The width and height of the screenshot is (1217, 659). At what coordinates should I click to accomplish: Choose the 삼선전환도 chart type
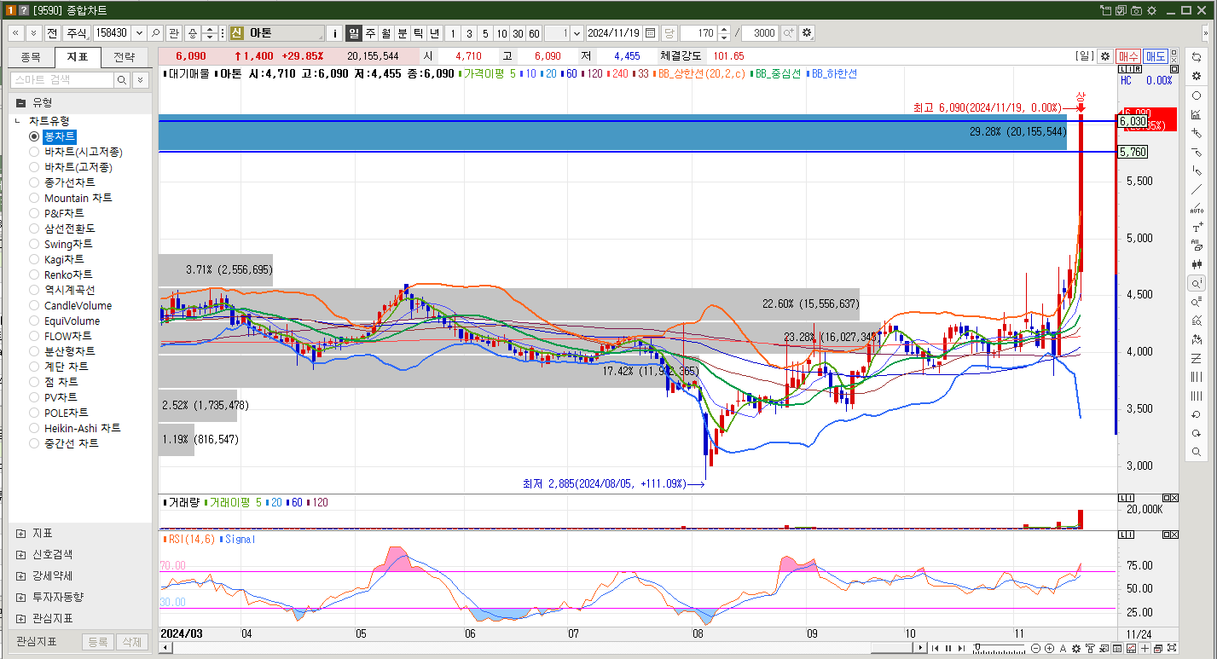pos(34,228)
